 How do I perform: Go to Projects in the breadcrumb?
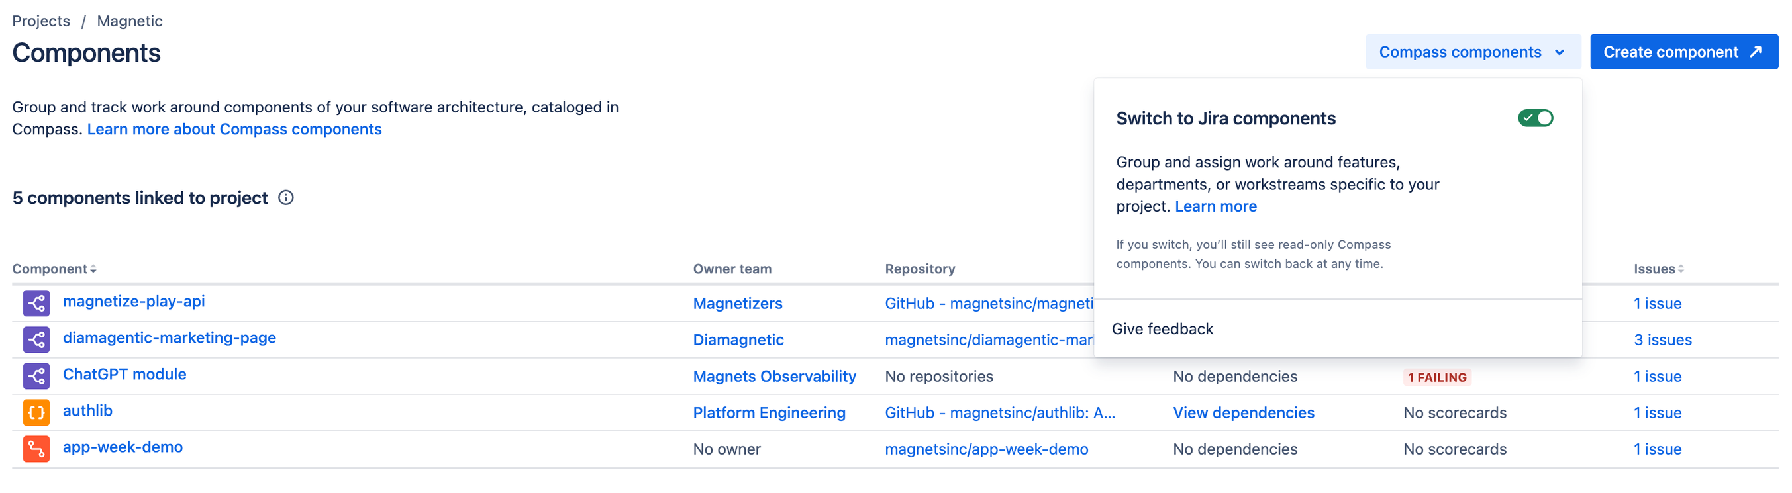coord(41,21)
